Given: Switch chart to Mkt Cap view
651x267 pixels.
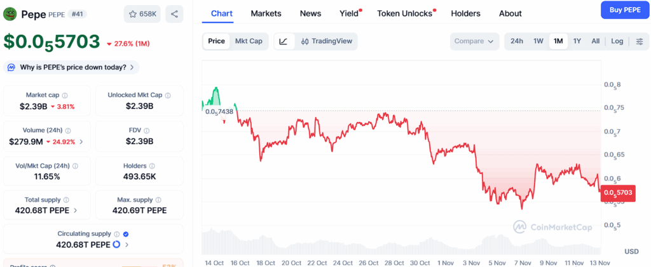Looking at the screenshot, I should (x=249, y=41).
